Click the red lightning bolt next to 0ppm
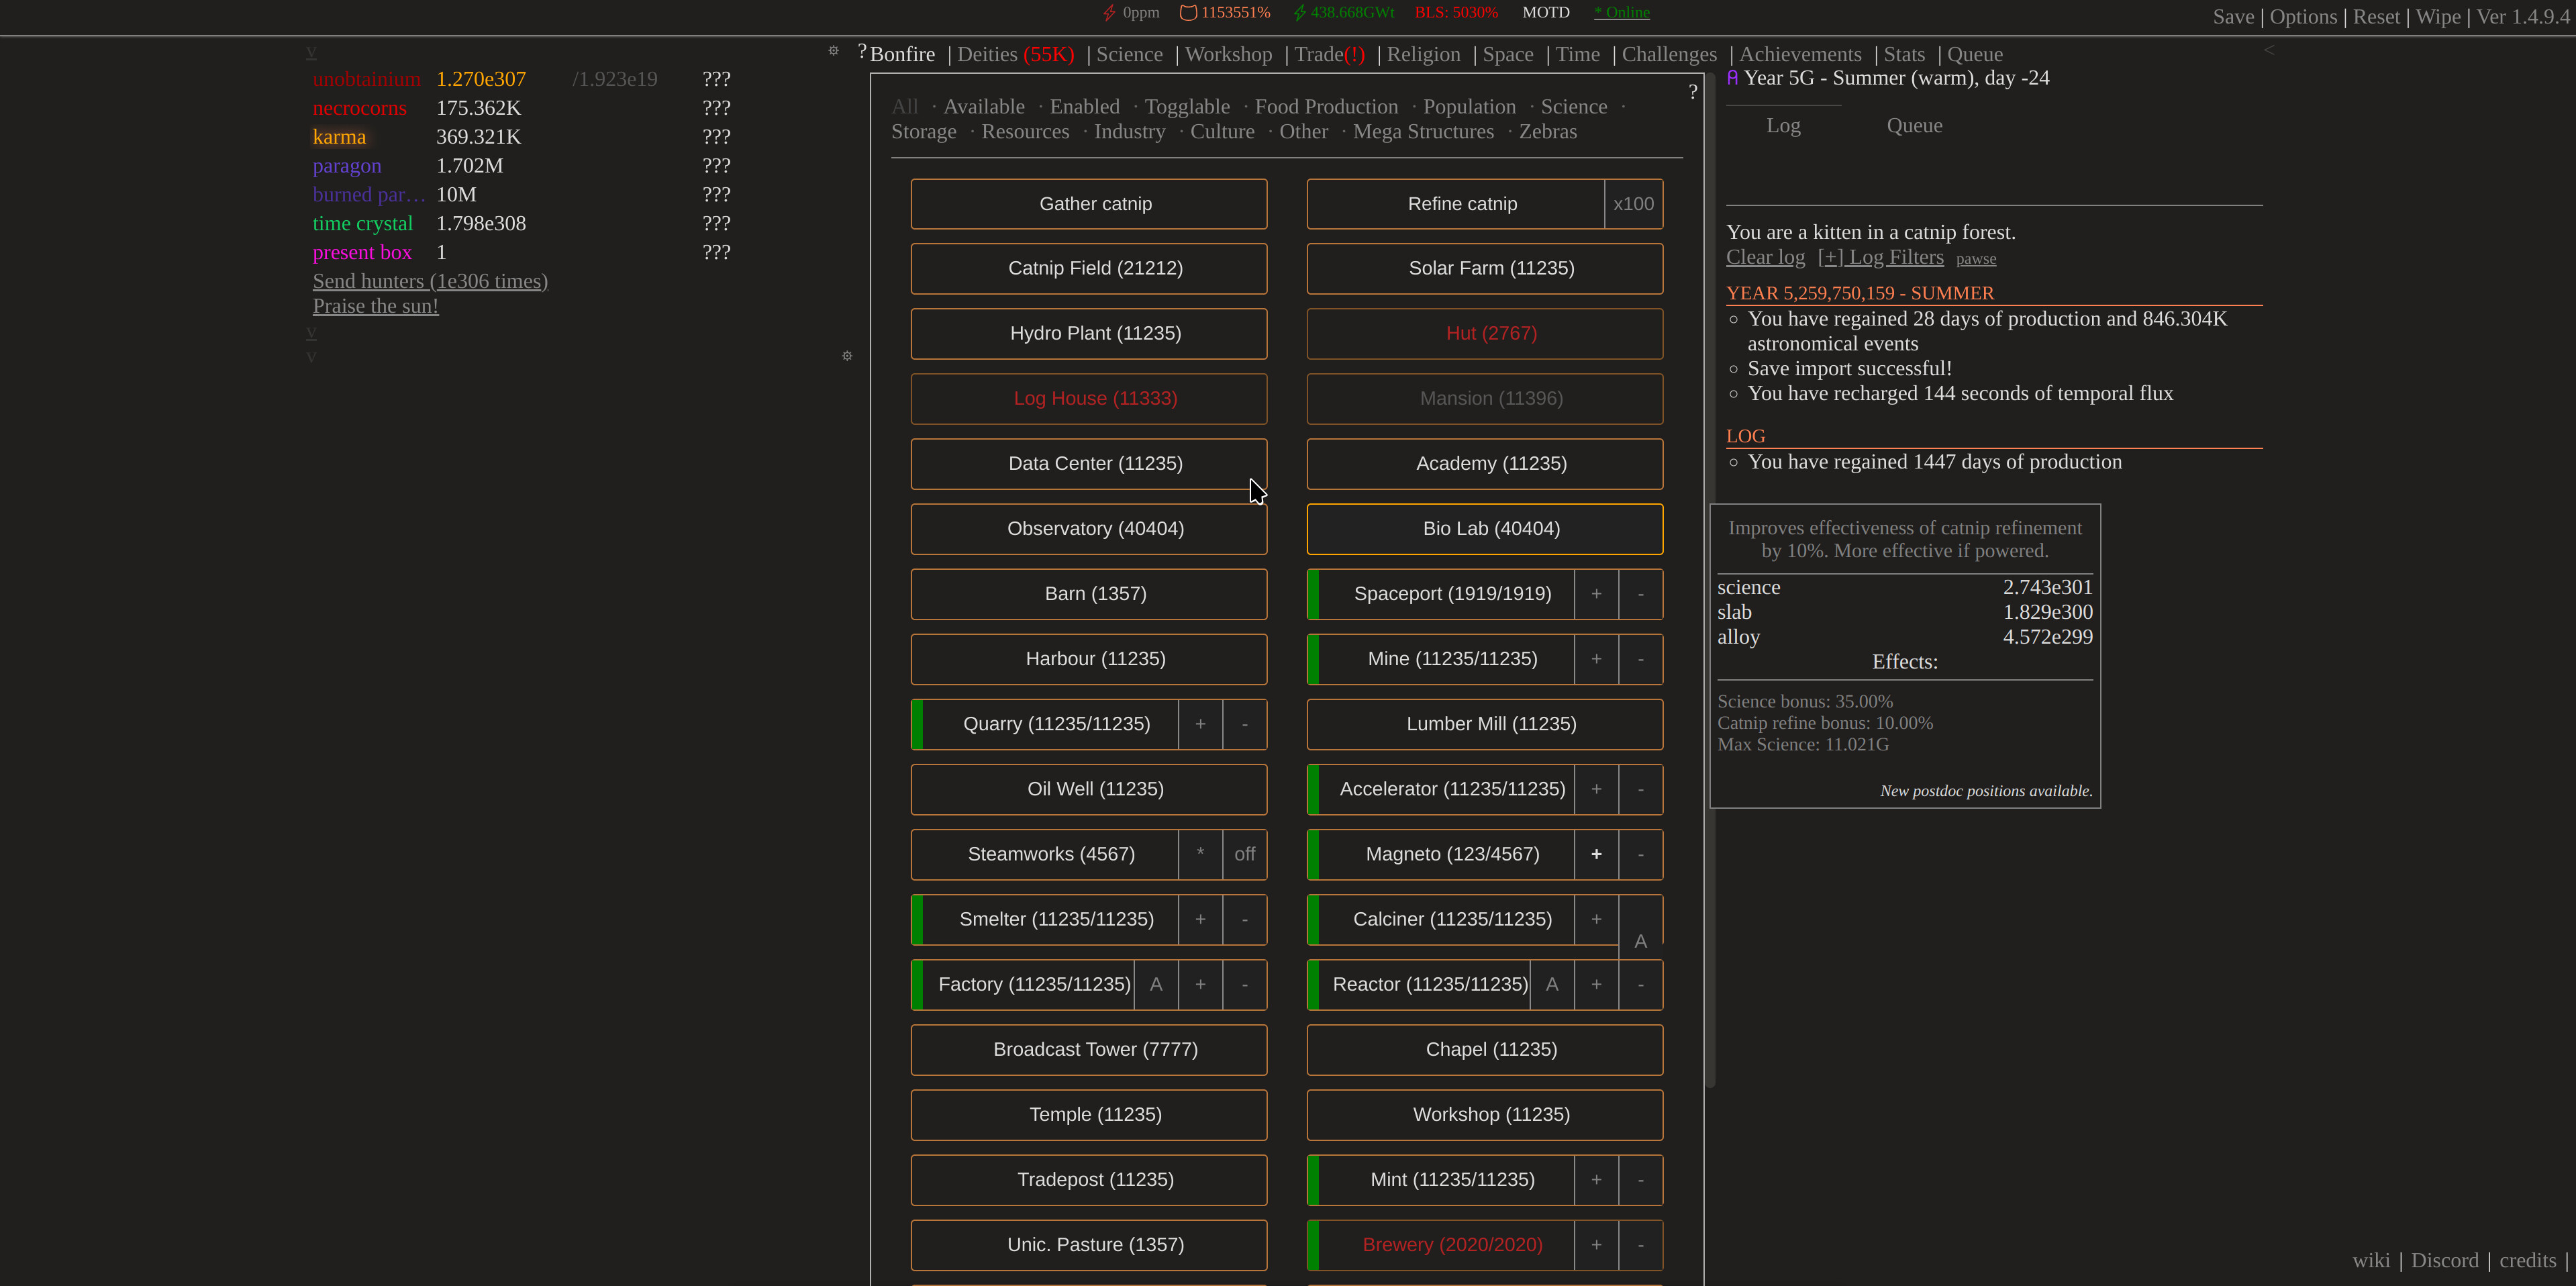This screenshot has height=1286, width=2576. pyautogui.click(x=1110, y=12)
